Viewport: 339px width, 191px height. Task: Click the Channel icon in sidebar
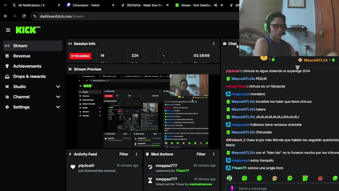(x=7, y=97)
